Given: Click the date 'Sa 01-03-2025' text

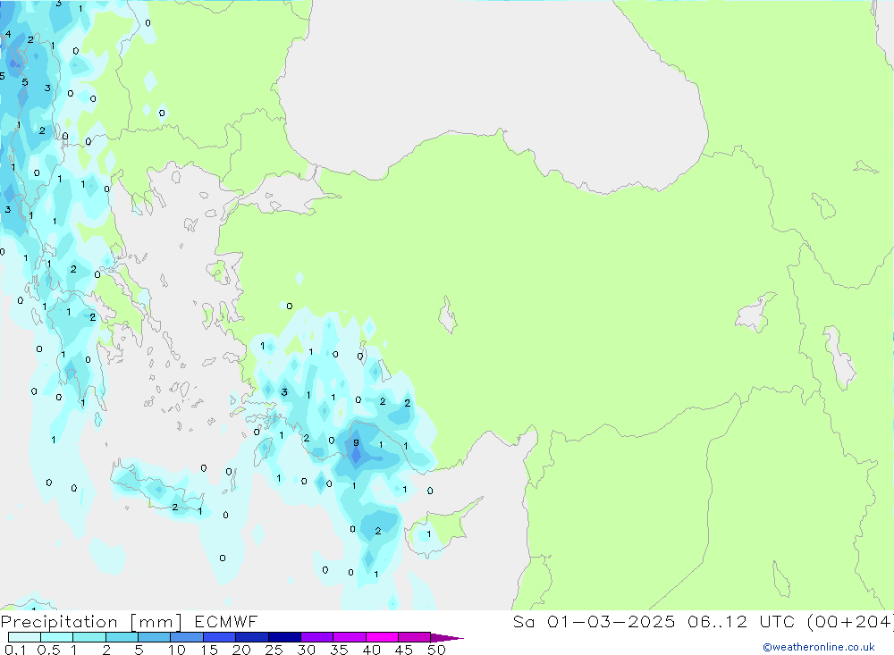Looking at the screenshot, I should (x=595, y=622).
